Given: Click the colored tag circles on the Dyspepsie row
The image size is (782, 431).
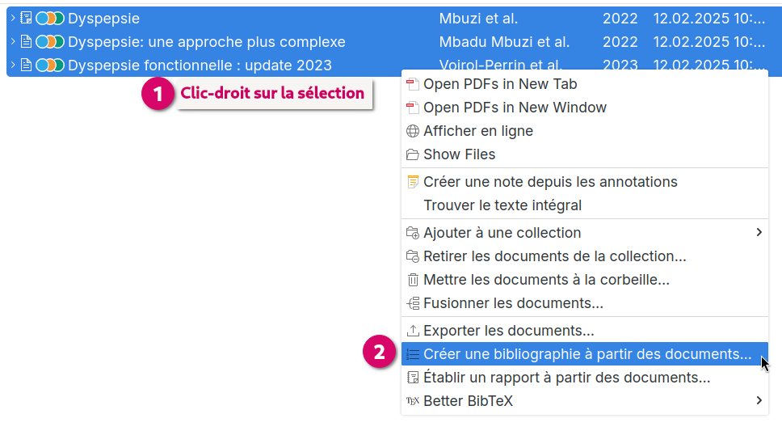Looking at the screenshot, I should 50,18.
